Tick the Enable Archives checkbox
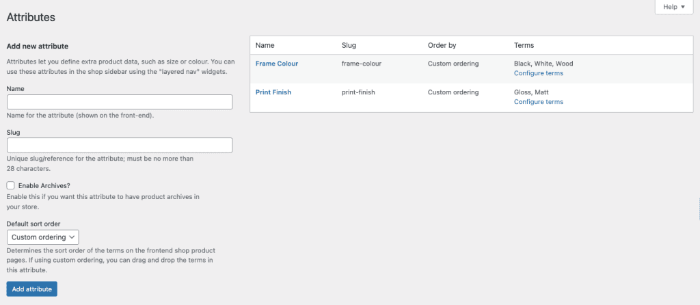The width and height of the screenshot is (700, 305). [11, 185]
